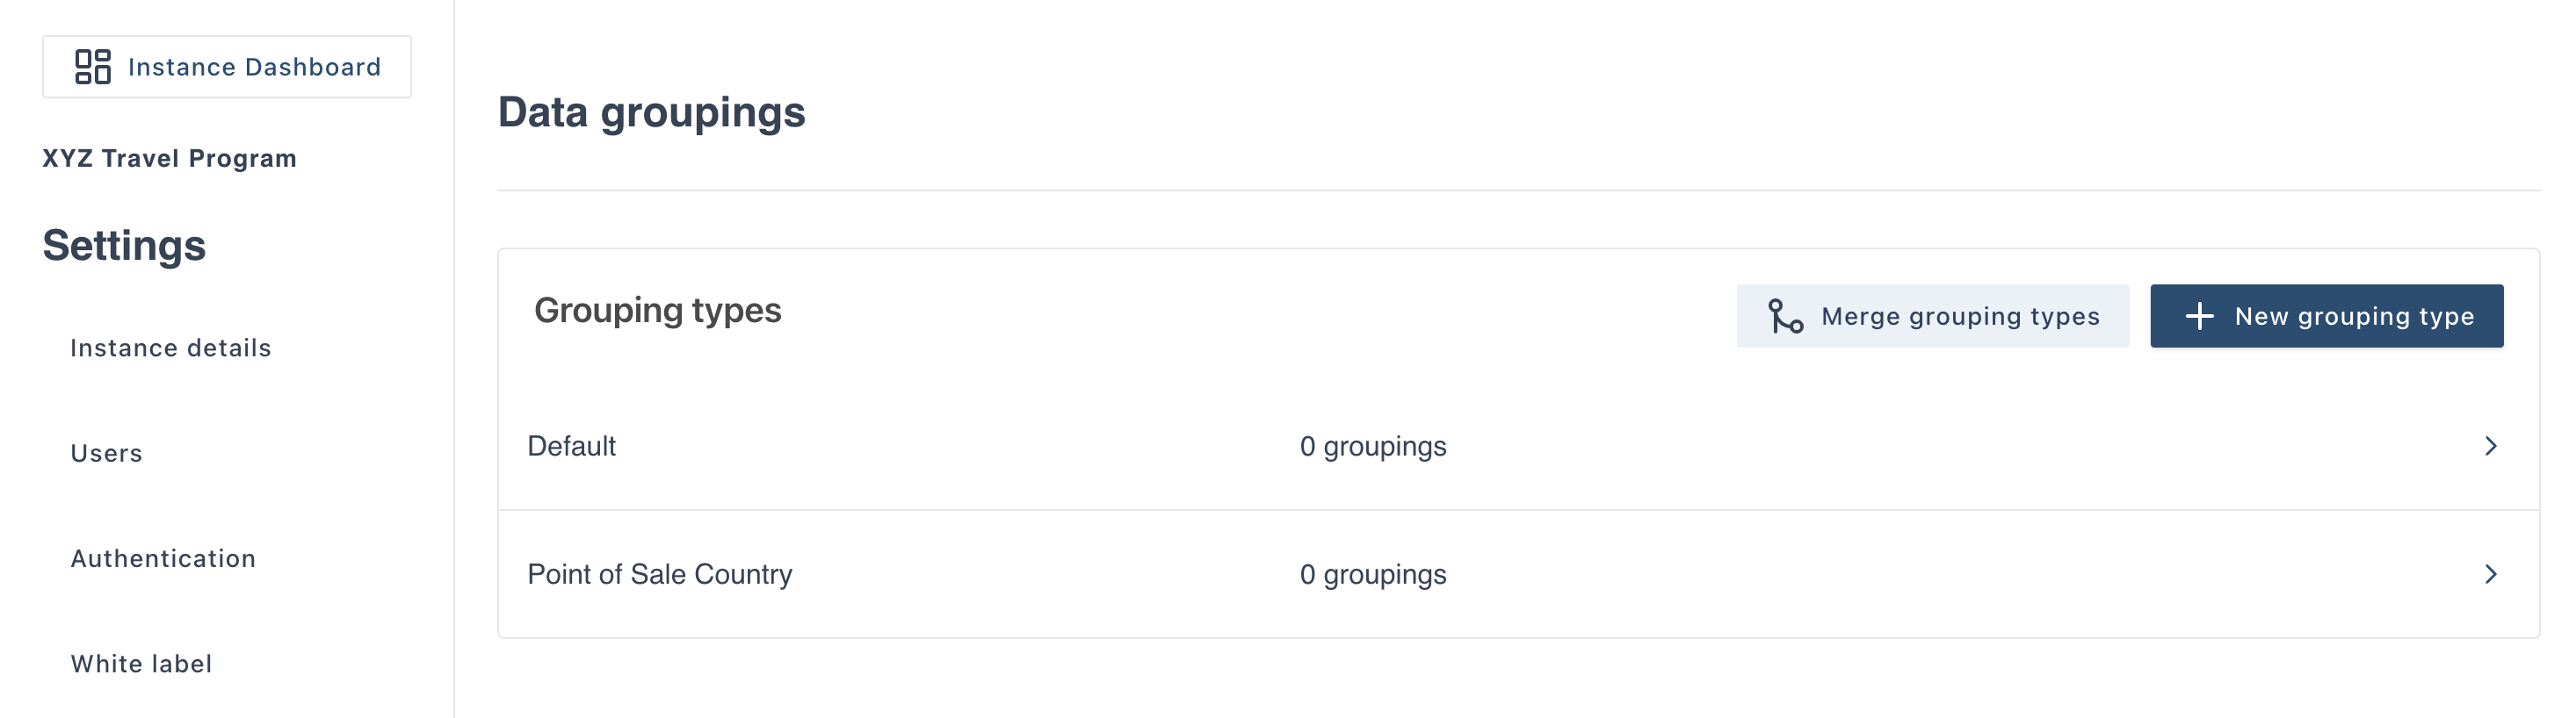Click the Instance Dashboard grid icon
The width and height of the screenshot is (2576, 718).
click(x=93, y=67)
